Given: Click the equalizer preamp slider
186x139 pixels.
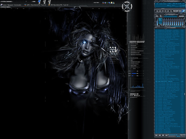Looking at the screenshot, I should click(157, 22).
